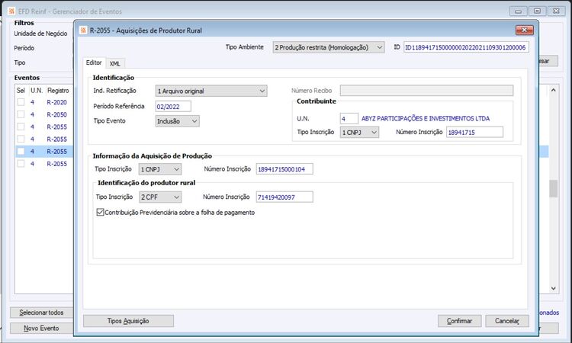Close the R-2055 Aquisições dialog
This screenshot has height=343, width=572.
[525, 30]
